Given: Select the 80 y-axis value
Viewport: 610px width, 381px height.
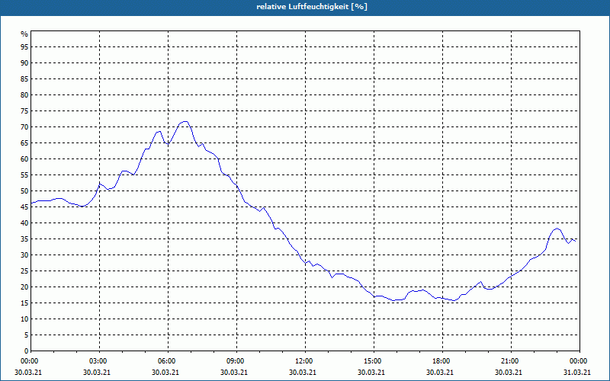Looking at the screenshot, I should (x=24, y=94).
